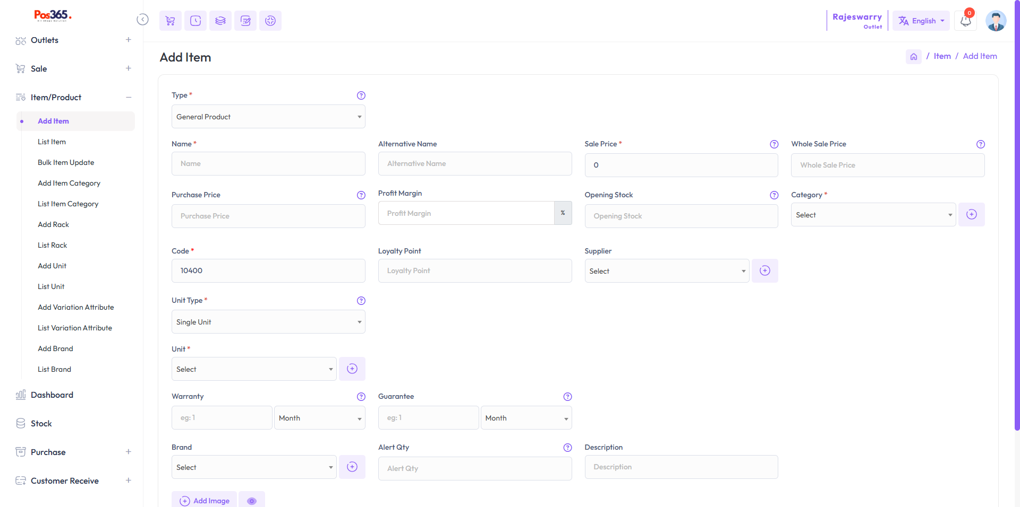Open the notifications bell
Viewport: 1020px width, 507px height.
(965, 21)
